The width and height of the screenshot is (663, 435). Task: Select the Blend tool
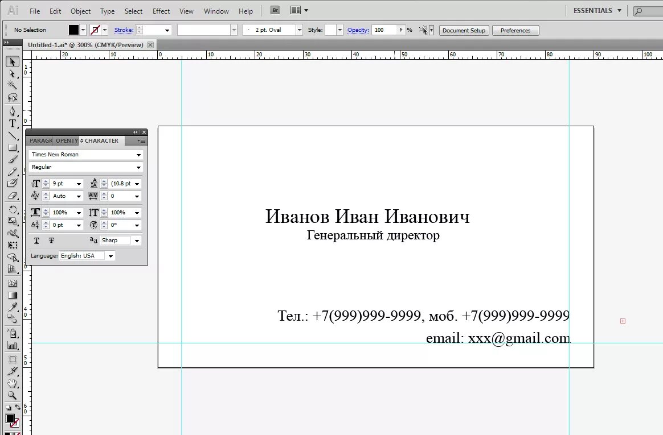(13, 319)
